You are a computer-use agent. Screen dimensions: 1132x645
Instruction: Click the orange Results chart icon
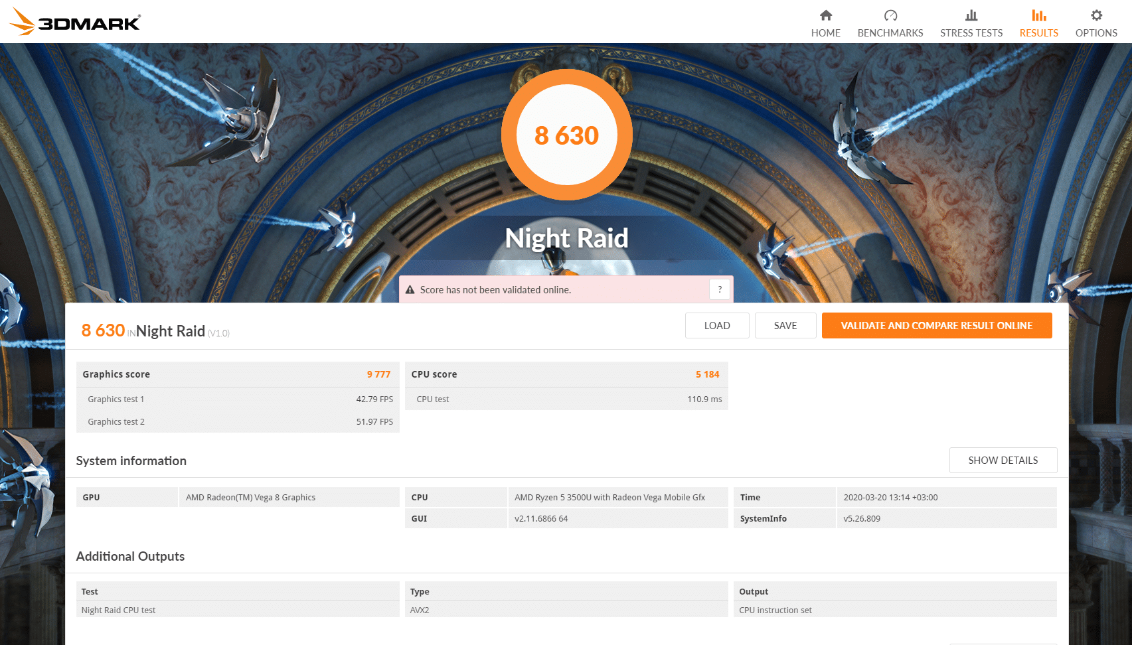(1038, 15)
